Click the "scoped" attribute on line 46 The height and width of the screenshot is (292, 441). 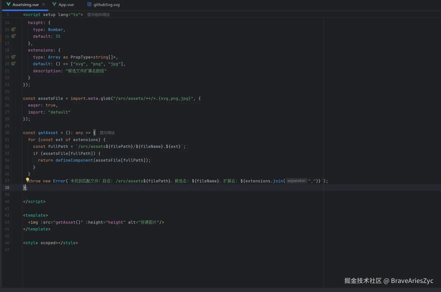click(x=48, y=243)
